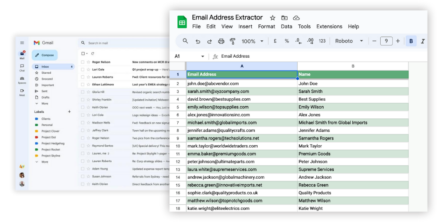Open Sent folder in Gmail
This screenshot has height=222, width=438.
[44, 91]
